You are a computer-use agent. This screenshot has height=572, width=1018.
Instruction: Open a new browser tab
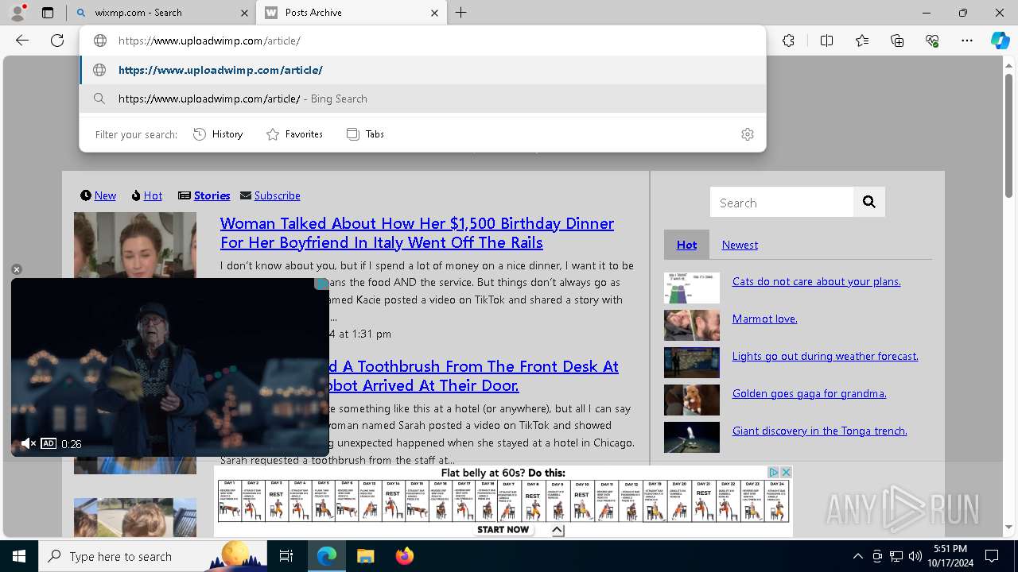(461, 13)
